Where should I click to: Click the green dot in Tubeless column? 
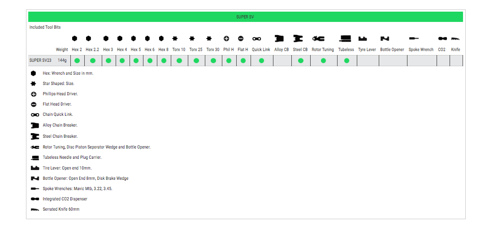tap(346, 60)
